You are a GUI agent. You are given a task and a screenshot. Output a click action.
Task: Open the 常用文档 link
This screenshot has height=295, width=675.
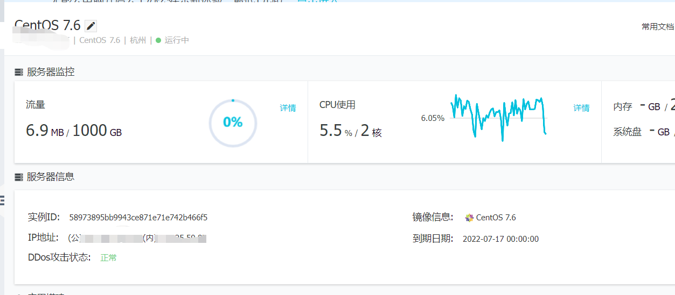(x=658, y=26)
